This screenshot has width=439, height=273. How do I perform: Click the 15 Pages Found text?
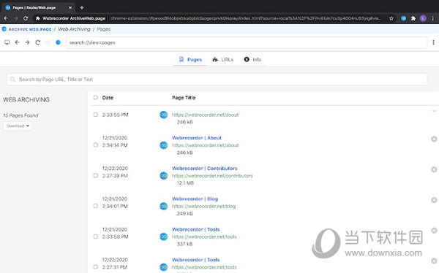click(20, 115)
